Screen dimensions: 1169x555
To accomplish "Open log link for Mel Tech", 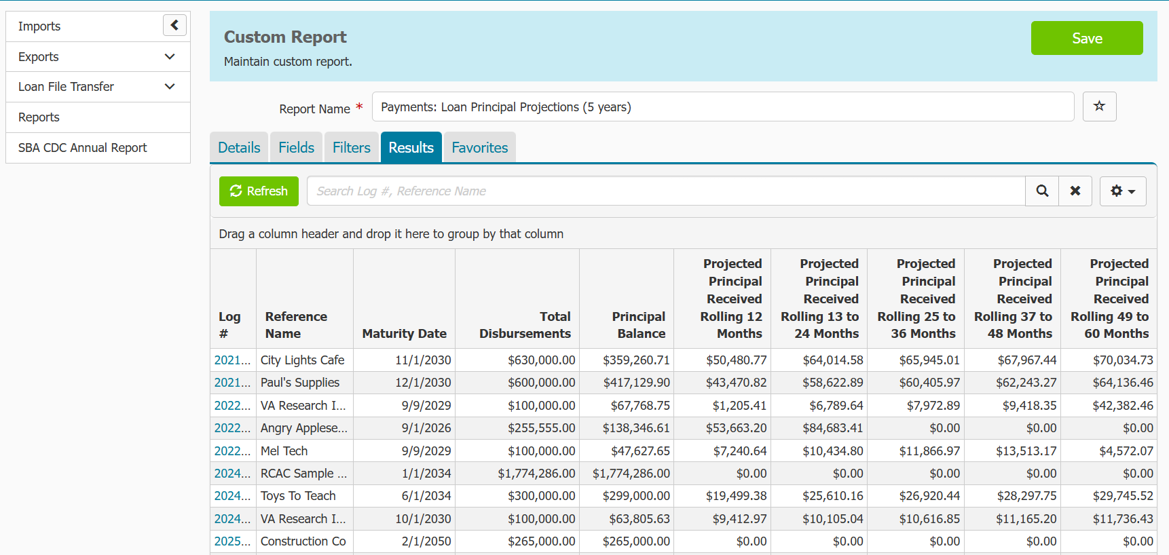I will tap(232, 451).
